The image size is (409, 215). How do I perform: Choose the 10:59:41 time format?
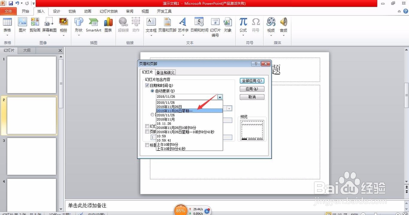[x=189, y=140]
